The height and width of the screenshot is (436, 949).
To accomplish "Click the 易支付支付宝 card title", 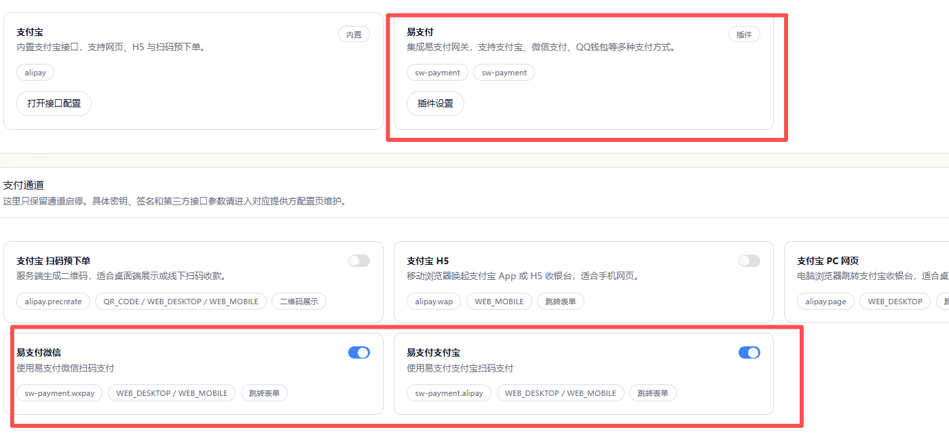I will click(433, 352).
